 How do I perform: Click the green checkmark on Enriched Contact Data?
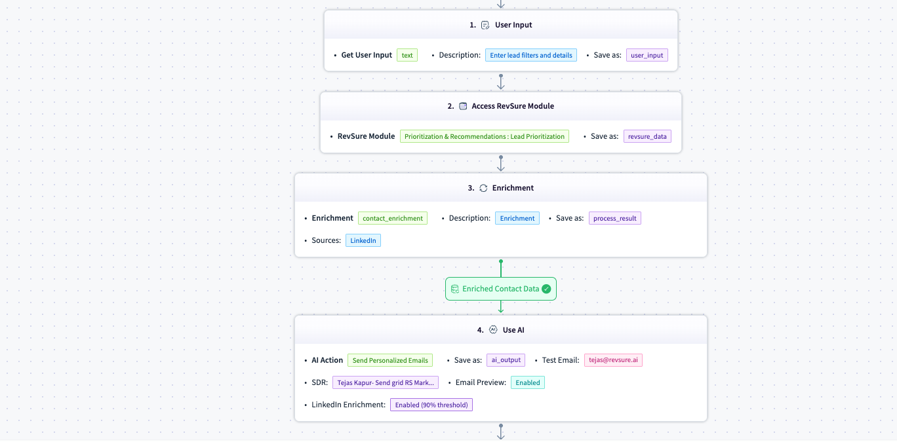546,289
